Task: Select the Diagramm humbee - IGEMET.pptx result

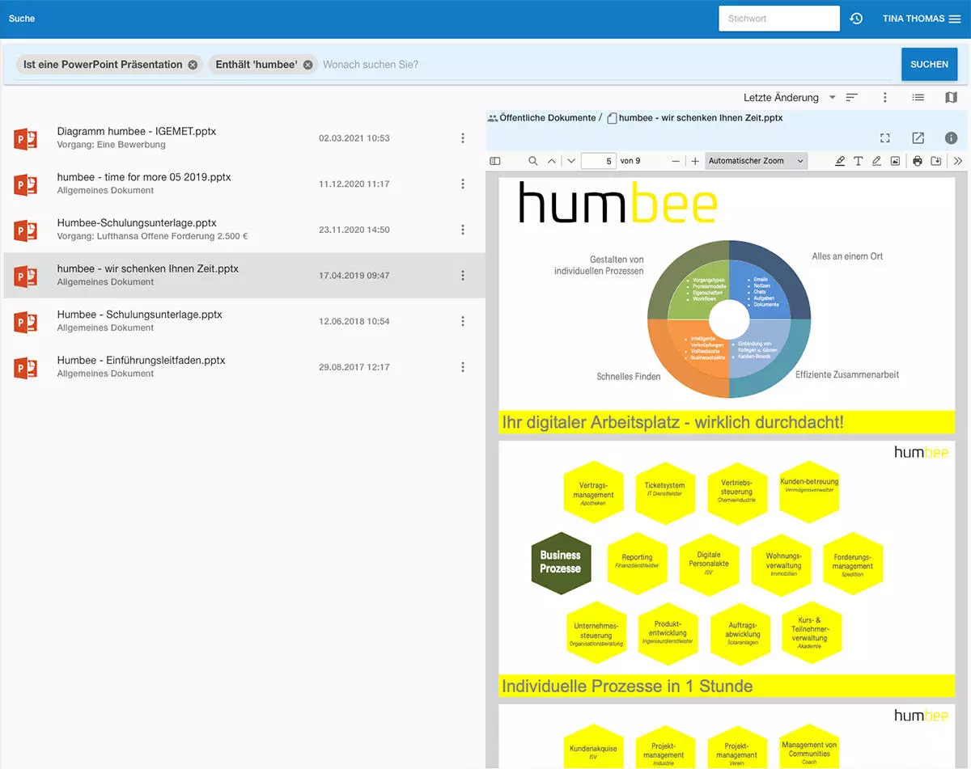Action: click(x=244, y=138)
